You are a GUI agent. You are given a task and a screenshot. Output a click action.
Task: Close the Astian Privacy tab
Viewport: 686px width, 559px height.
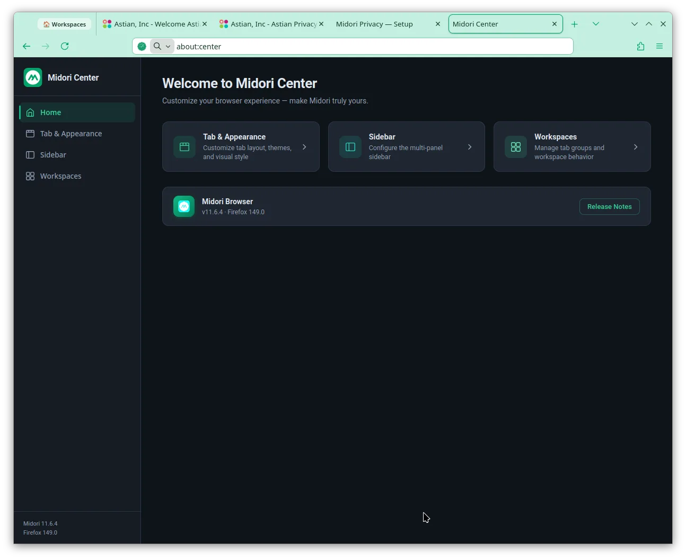coord(321,24)
